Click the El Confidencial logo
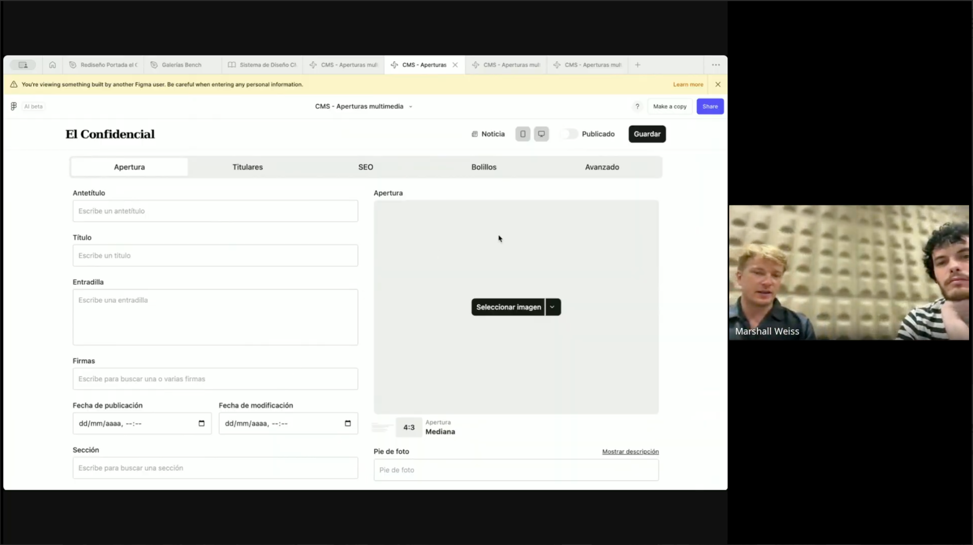Image resolution: width=973 pixels, height=545 pixels. (110, 134)
